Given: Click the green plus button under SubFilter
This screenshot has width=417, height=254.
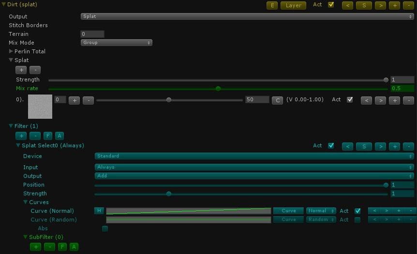Looking at the screenshot, I should click(36, 247).
